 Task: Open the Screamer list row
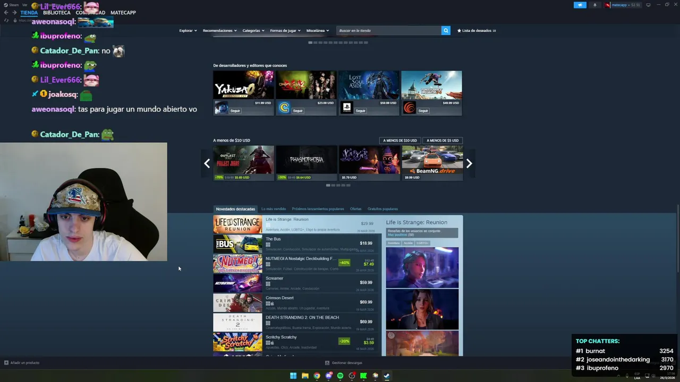pyautogui.click(x=297, y=283)
